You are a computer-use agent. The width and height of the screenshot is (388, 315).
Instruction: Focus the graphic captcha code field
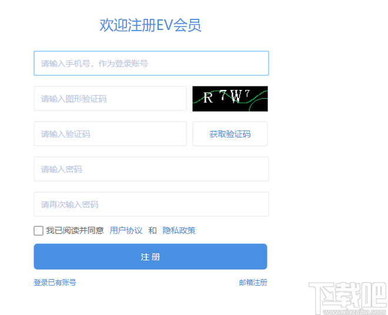(x=110, y=99)
